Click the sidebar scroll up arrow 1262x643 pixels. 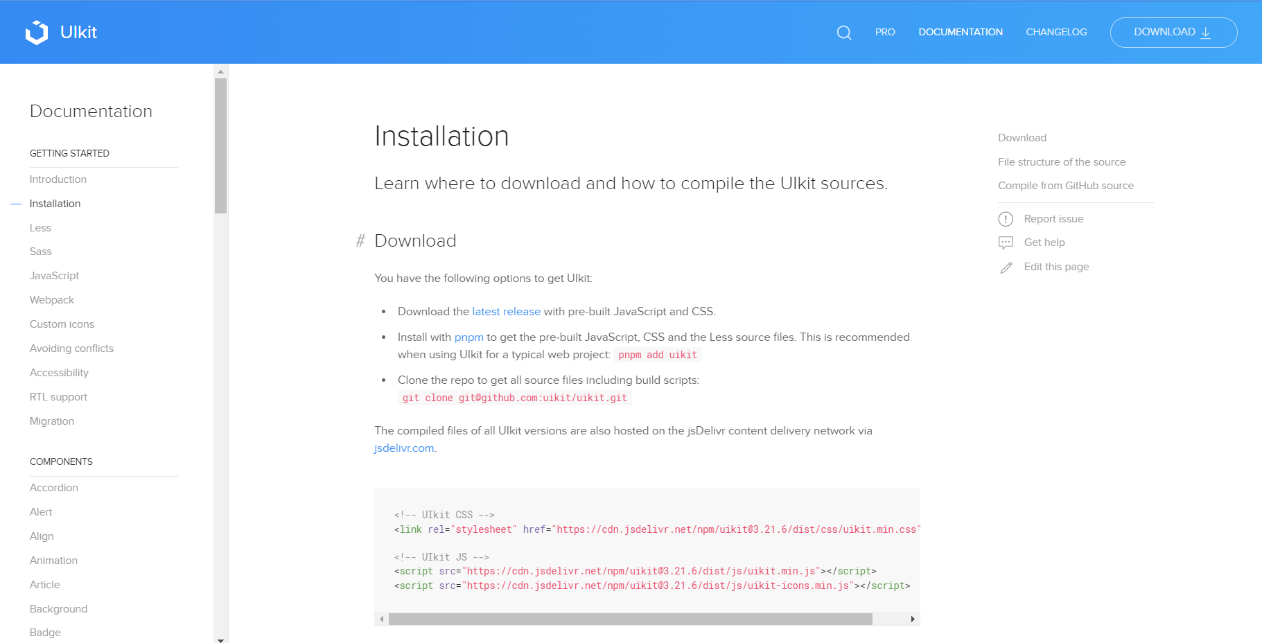(220, 71)
